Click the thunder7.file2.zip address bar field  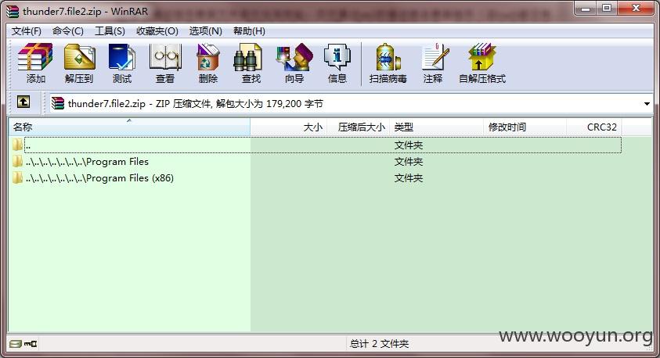351,103
